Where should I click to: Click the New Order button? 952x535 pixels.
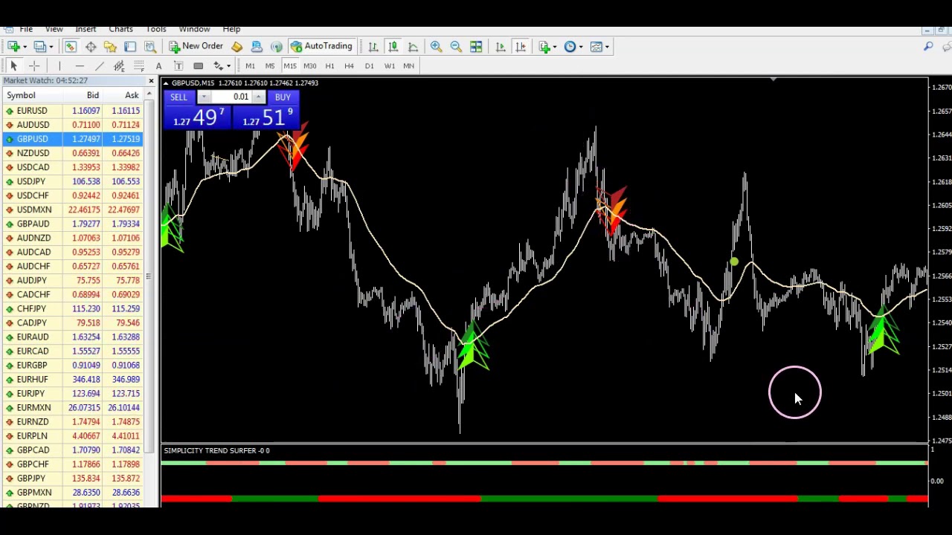pos(196,47)
